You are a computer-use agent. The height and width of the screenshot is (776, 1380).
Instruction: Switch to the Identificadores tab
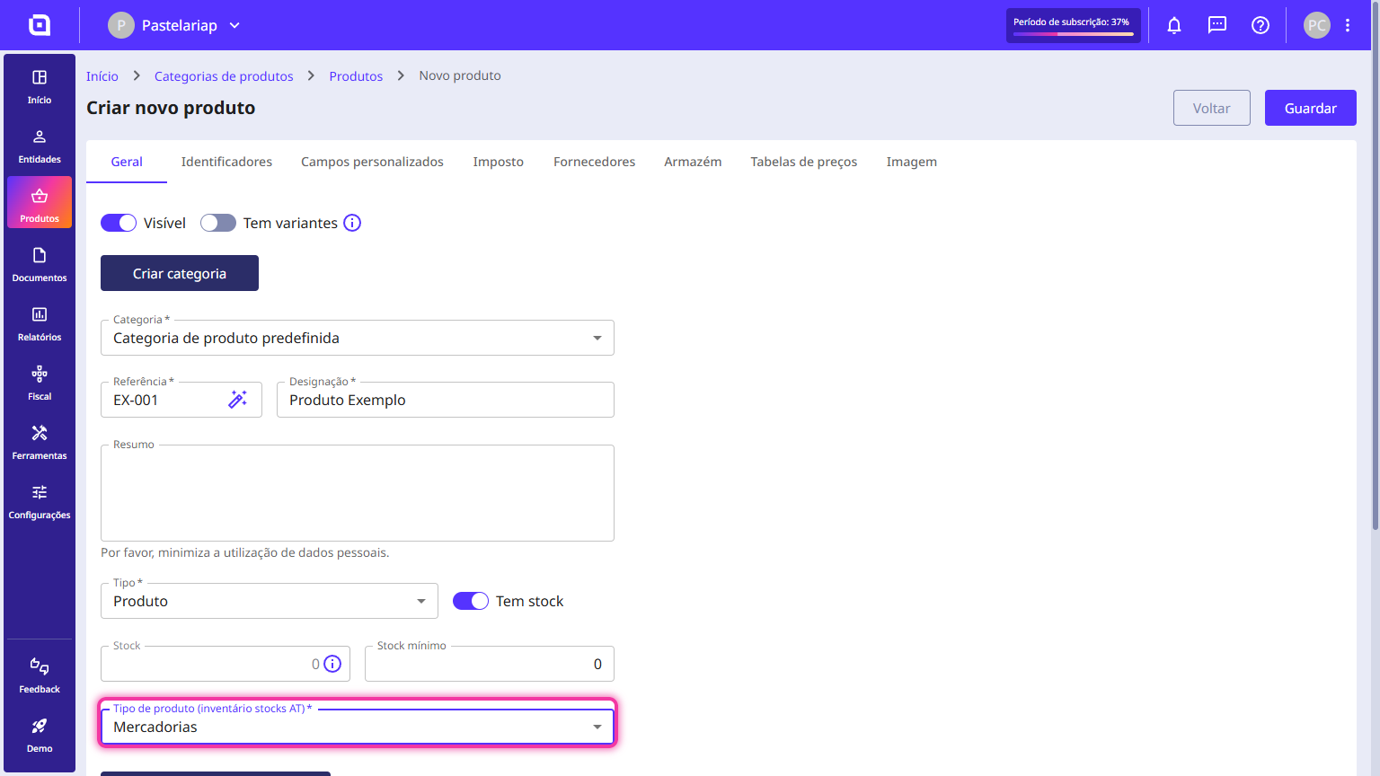pyautogui.click(x=226, y=162)
